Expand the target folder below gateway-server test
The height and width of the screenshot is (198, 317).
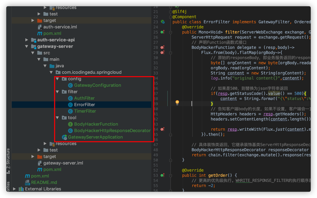click(33, 157)
